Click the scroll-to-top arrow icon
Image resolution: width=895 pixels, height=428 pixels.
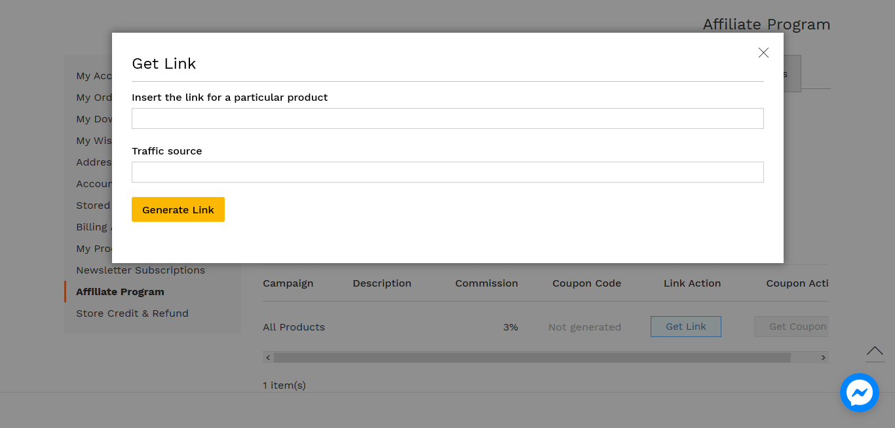coord(875,353)
